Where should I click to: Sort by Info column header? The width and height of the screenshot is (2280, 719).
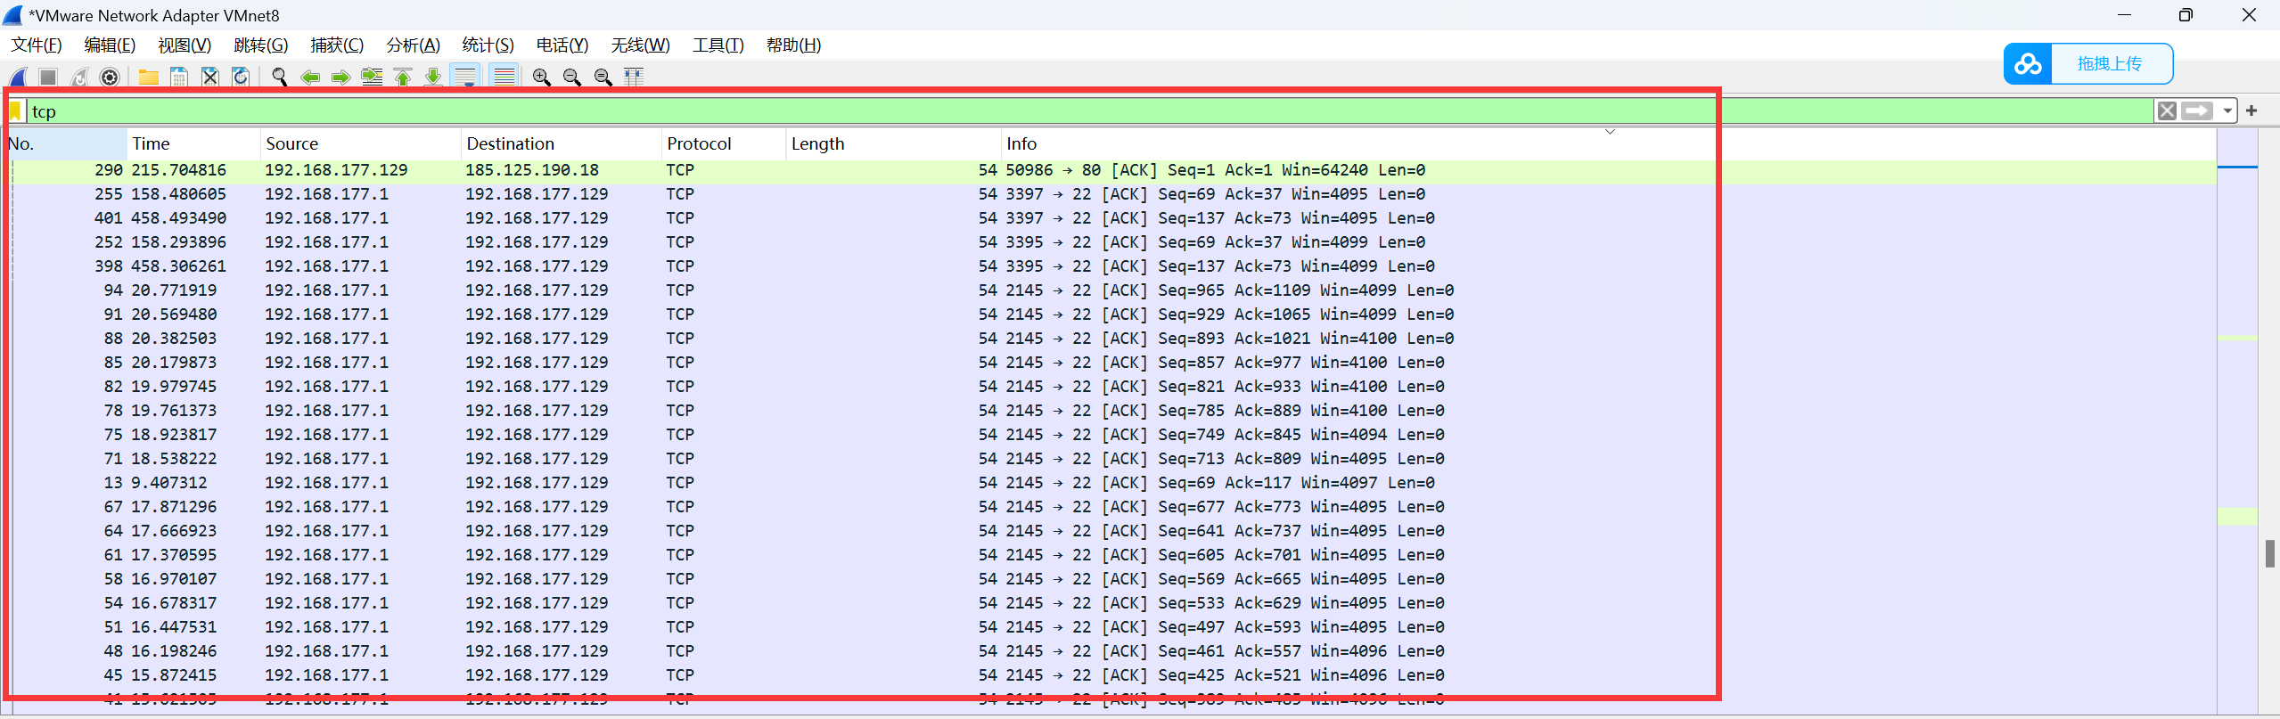pyautogui.click(x=1609, y=143)
